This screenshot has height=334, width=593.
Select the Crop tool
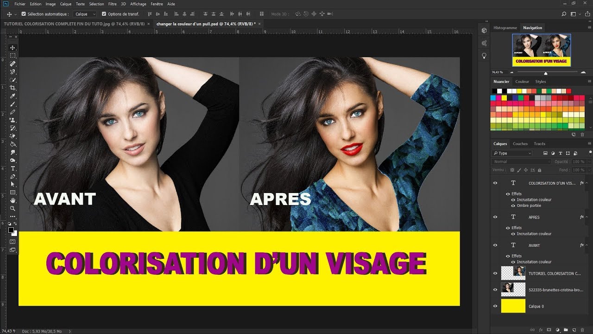point(13,88)
